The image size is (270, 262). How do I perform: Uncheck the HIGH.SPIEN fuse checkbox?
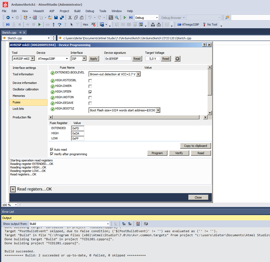click(90, 92)
